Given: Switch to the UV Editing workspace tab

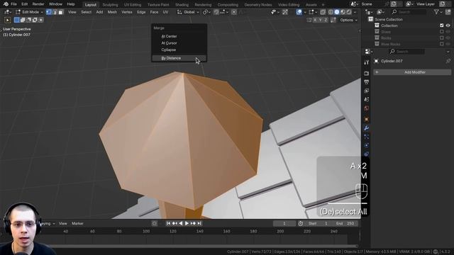Looking at the screenshot, I should (133, 5).
